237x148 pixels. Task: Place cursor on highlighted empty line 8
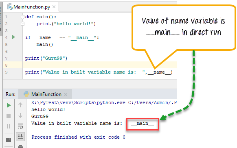tap(100, 65)
